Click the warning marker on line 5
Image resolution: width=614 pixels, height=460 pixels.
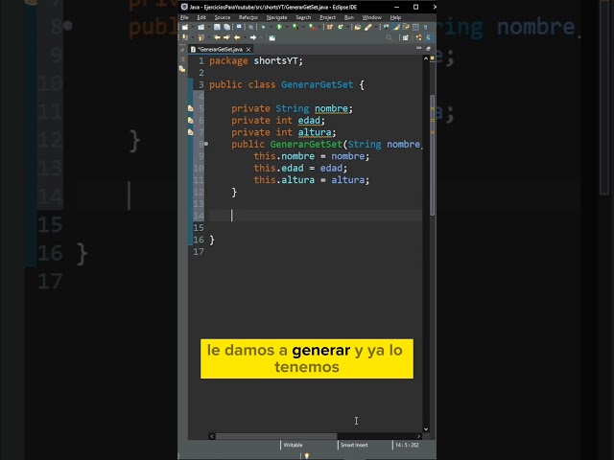pyautogui.click(x=190, y=108)
